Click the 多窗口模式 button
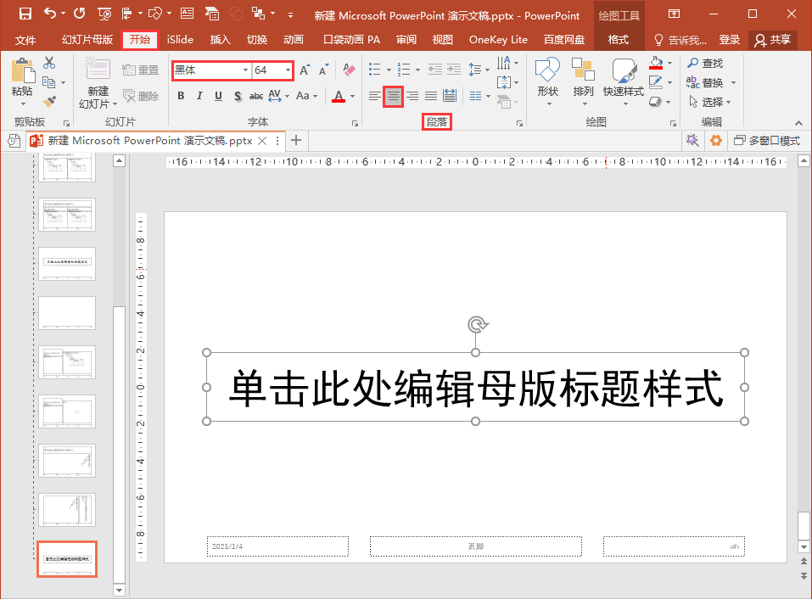This screenshot has height=599, width=812. point(767,141)
